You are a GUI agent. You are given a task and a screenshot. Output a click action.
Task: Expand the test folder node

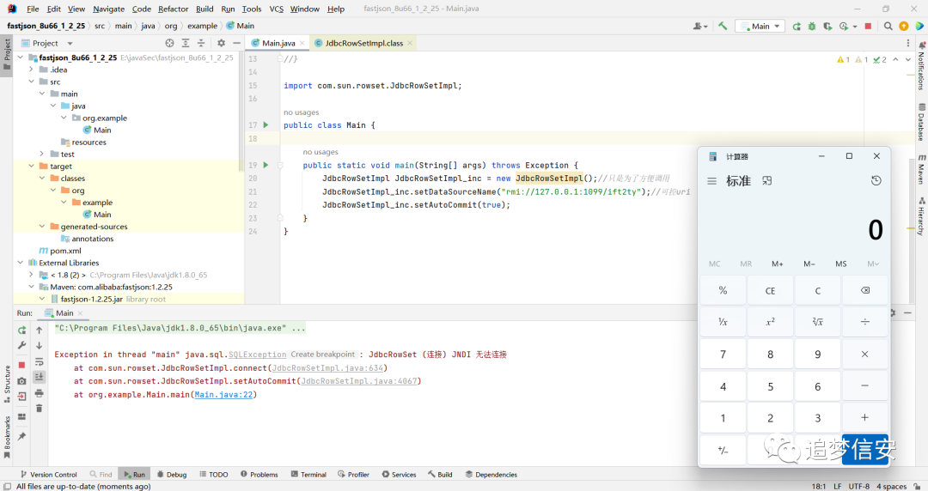[42, 154]
